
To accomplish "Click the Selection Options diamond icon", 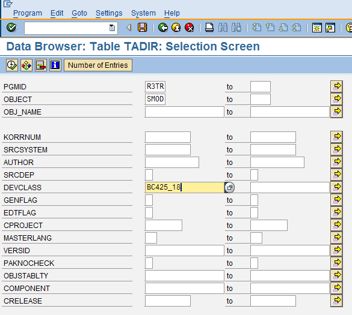I will [x=26, y=65].
